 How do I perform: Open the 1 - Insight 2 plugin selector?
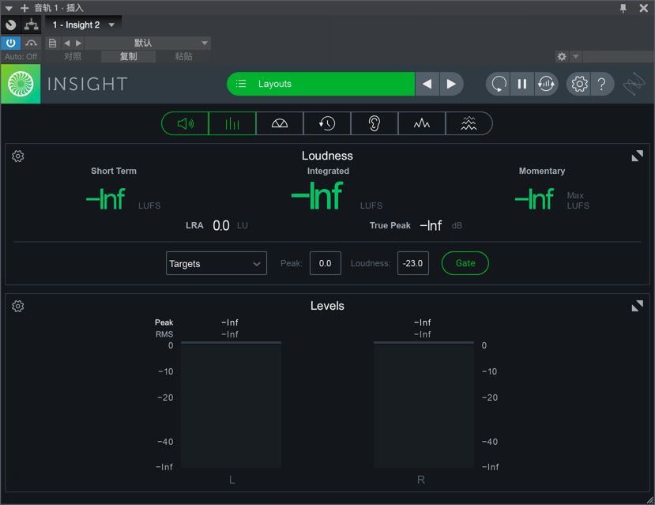[83, 24]
